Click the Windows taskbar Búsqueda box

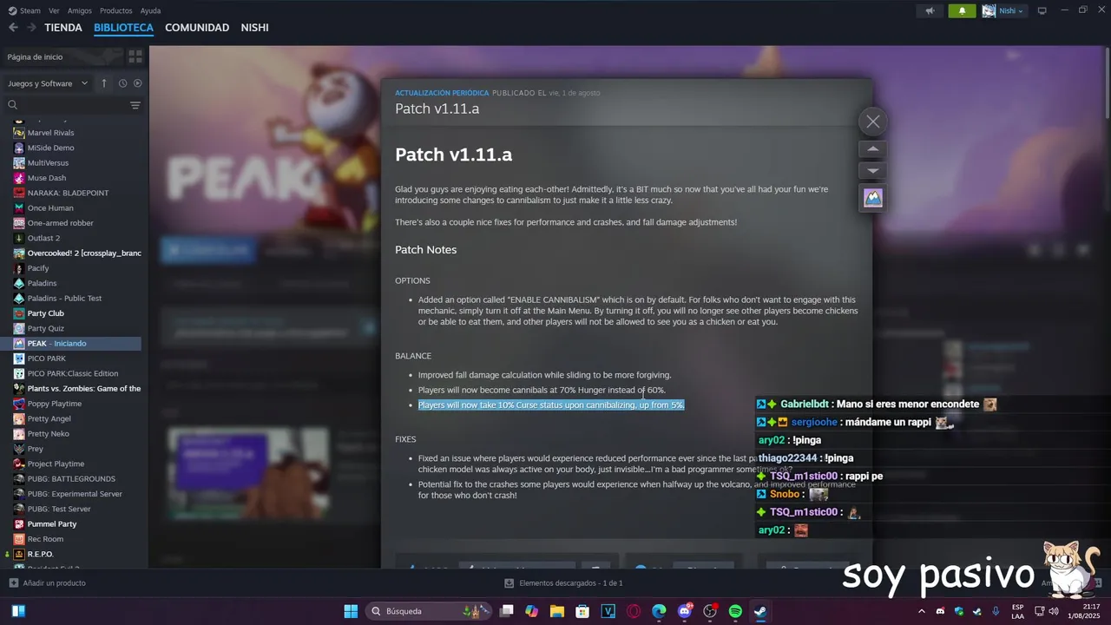tap(427, 611)
